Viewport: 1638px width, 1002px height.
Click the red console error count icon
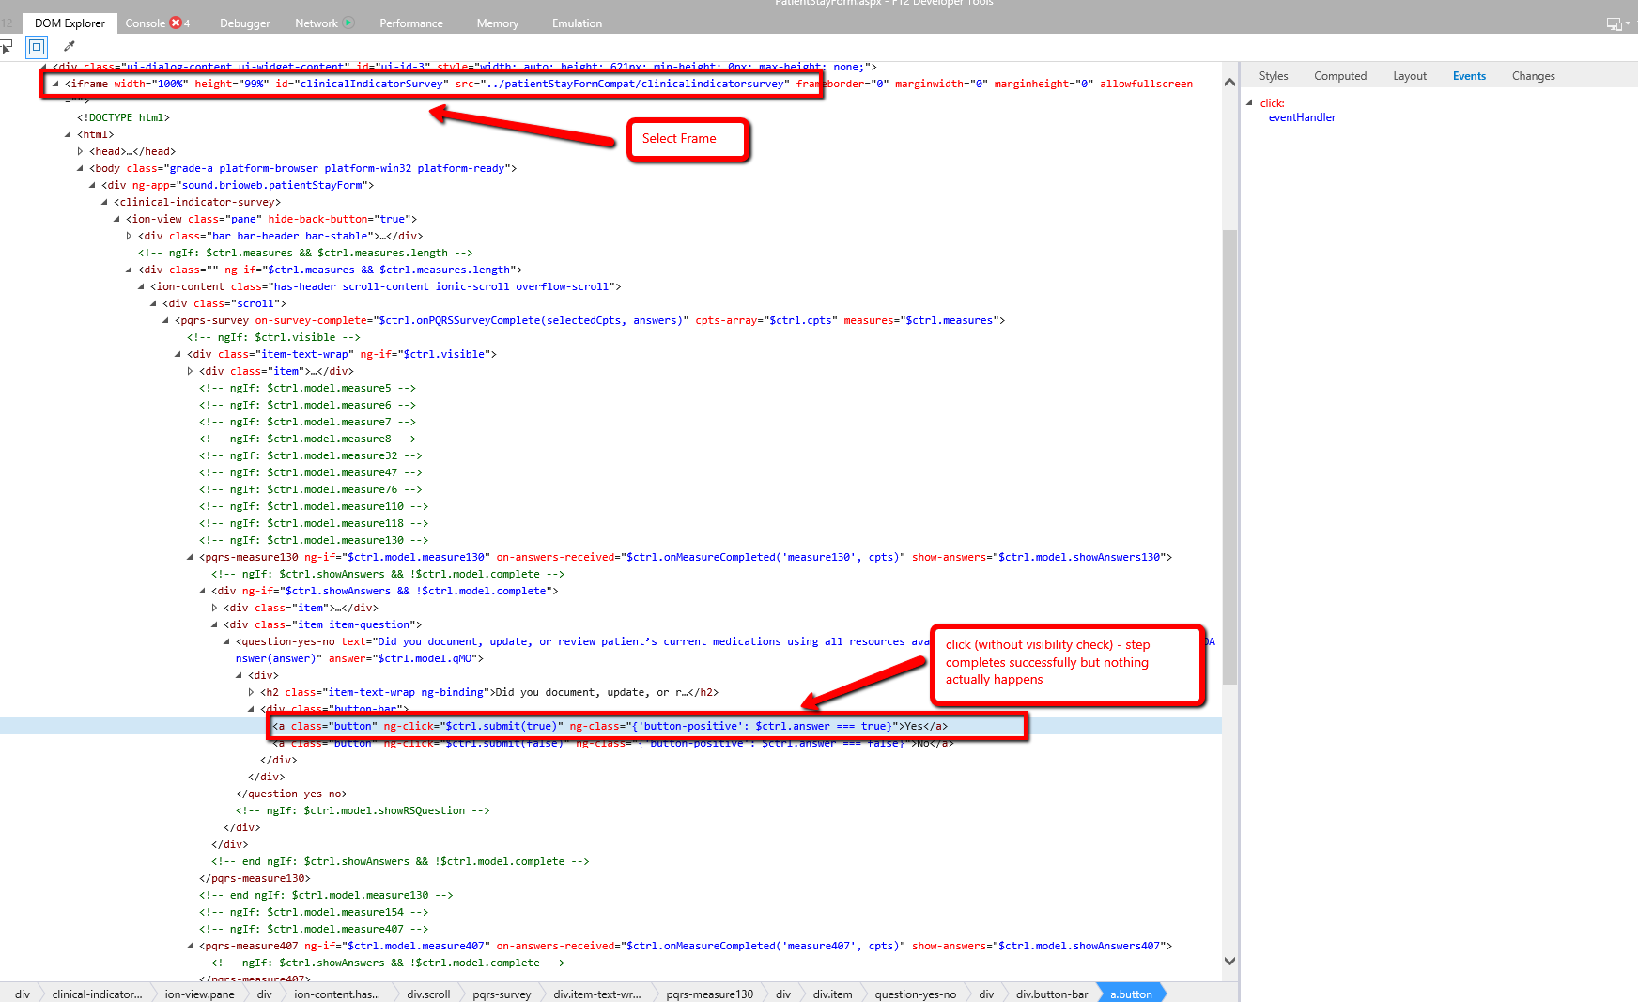pyautogui.click(x=176, y=23)
